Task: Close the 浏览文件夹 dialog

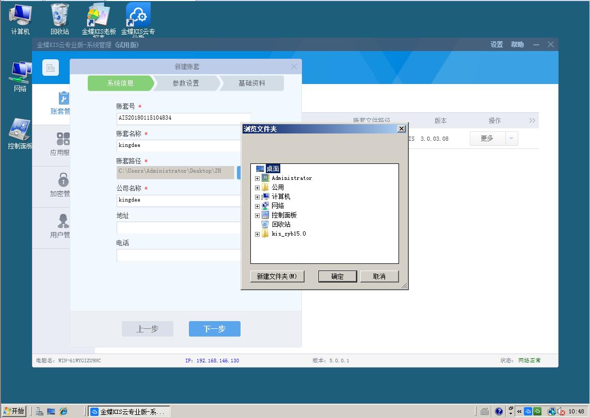Action: coord(402,129)
